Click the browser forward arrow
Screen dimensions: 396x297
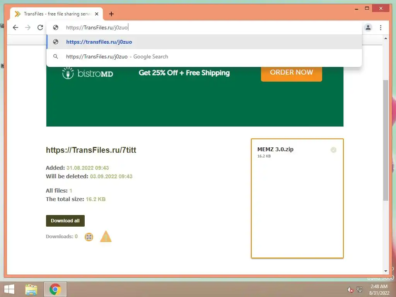point(28,27)
